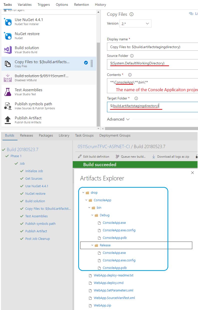Open the Get Sources step log
This screenshot has width=198, height=310.
pyautogui.click(x=34, y=178)
